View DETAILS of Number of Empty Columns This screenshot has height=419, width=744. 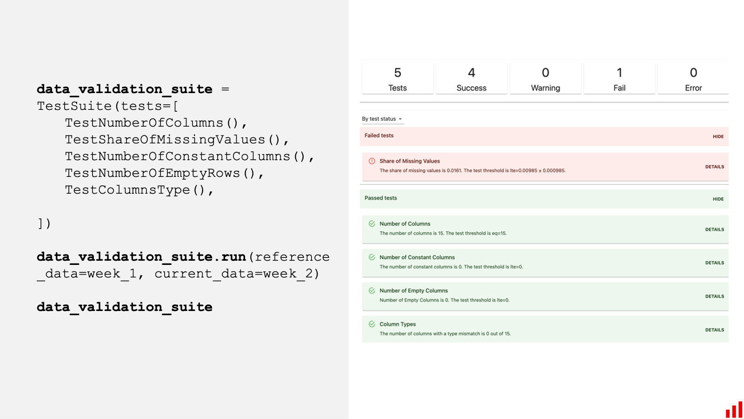[715, 296]
